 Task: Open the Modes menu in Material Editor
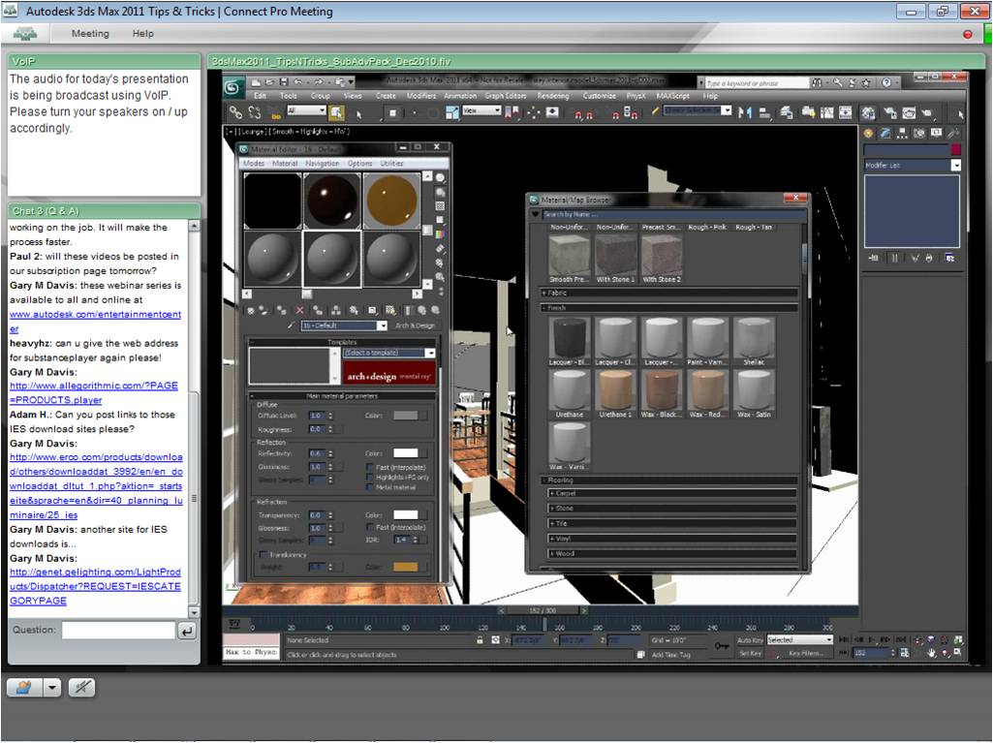(x=253, y=164)
